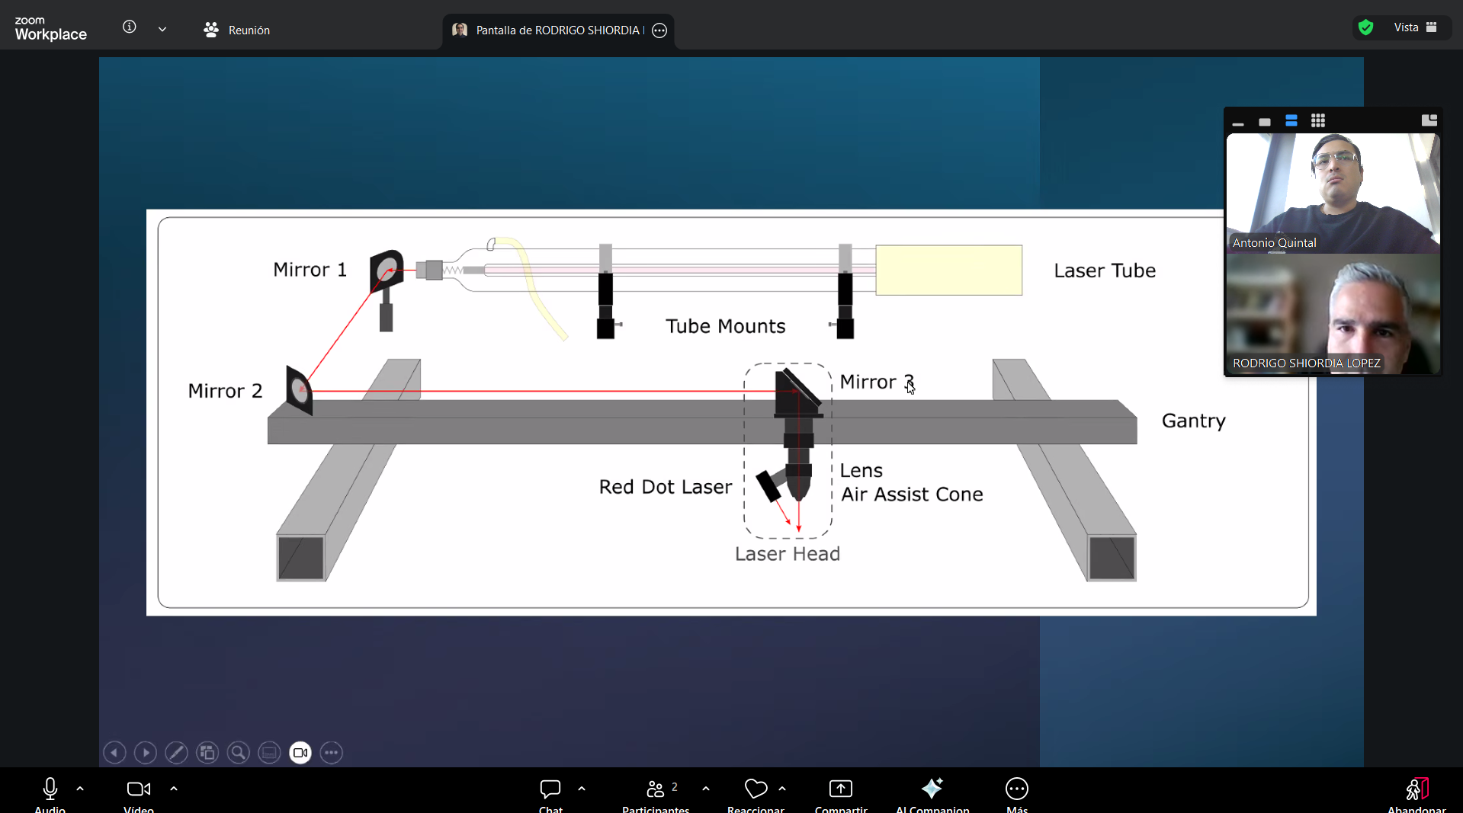Open the Vista layout menu

tap(1416, 27)
